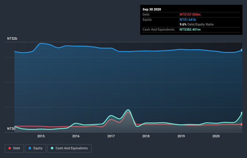The height and width of the screenshot is (158, 247).
Task: Click the NT$0 y-axis label
Action: pos(11,129)
